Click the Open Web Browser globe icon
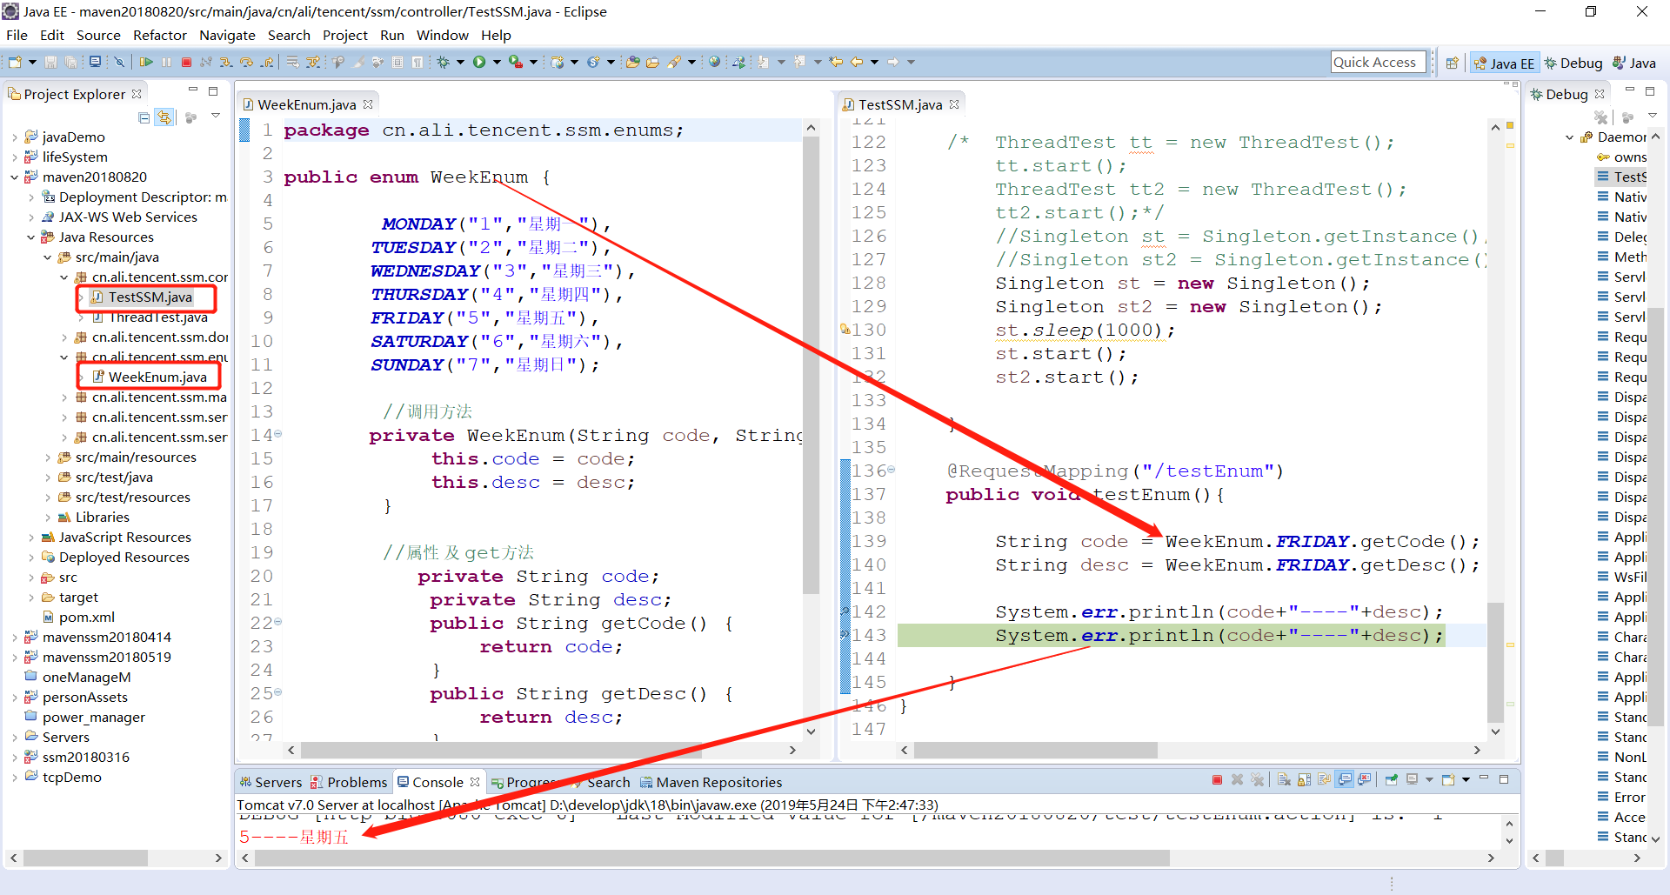Image resolution: width=1670 pixels, height=895 pixels. (x=714, y=62)
